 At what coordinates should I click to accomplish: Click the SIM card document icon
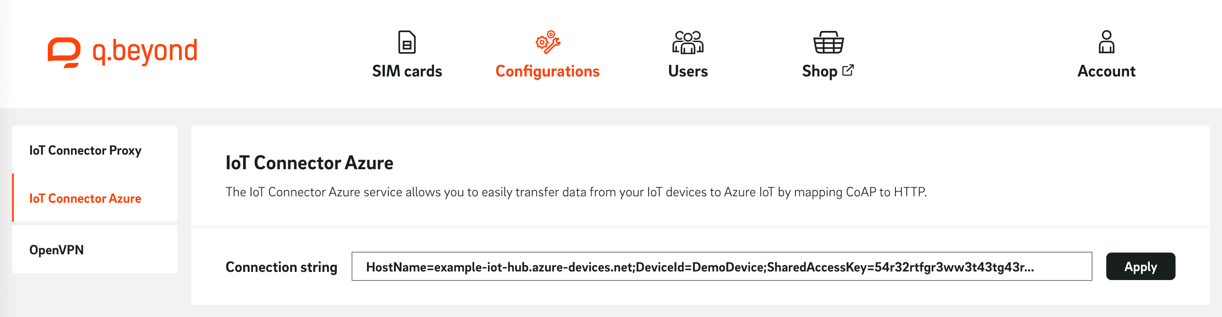407,42
